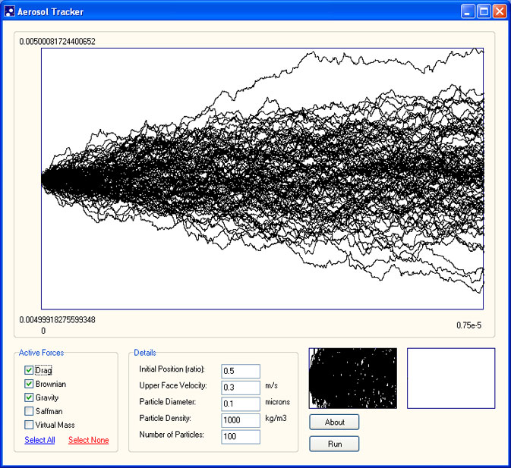Image resolution: width=511 pixels, height=468 pixels.
Task: Click the microns unit label
Action: (277, 402)
